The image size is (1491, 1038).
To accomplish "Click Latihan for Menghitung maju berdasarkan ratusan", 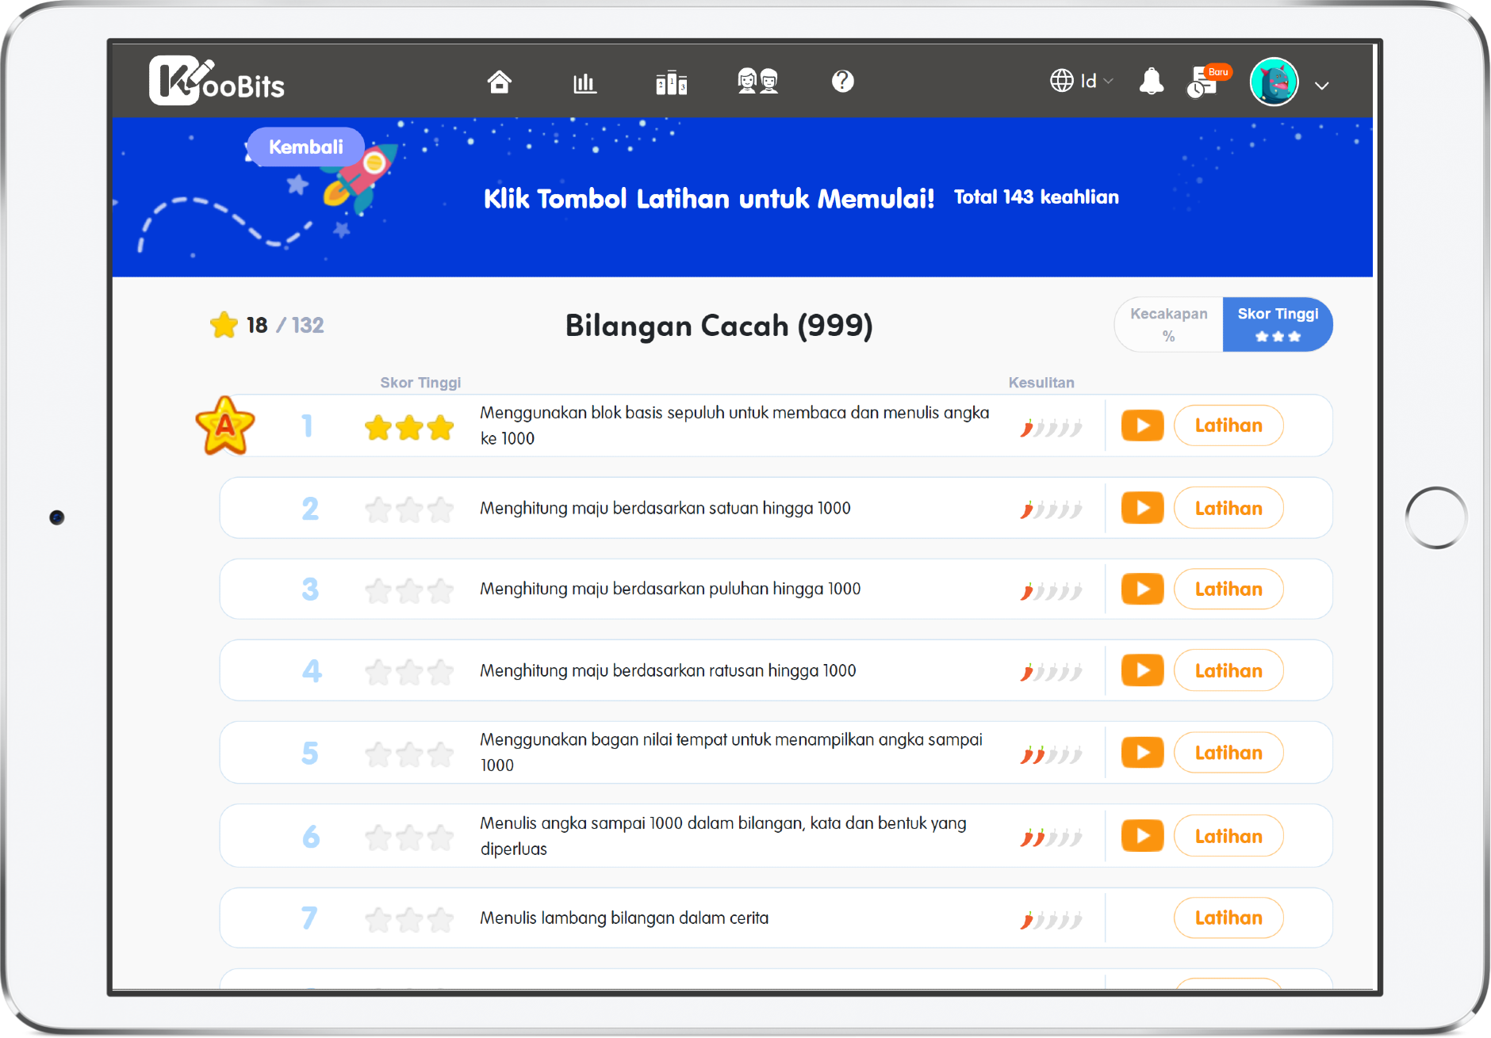I will coord(1228,670).
